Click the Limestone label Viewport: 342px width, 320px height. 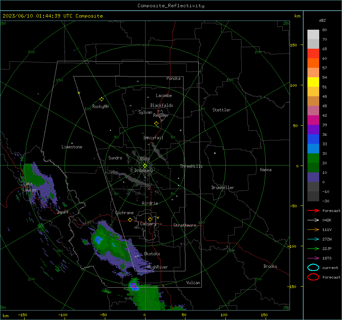coord(72,147)
